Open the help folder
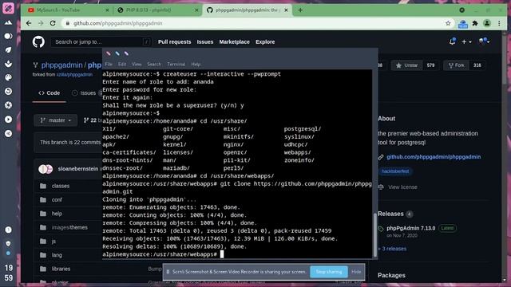Viewport: 511px width, 287px height. coord(57,214)
